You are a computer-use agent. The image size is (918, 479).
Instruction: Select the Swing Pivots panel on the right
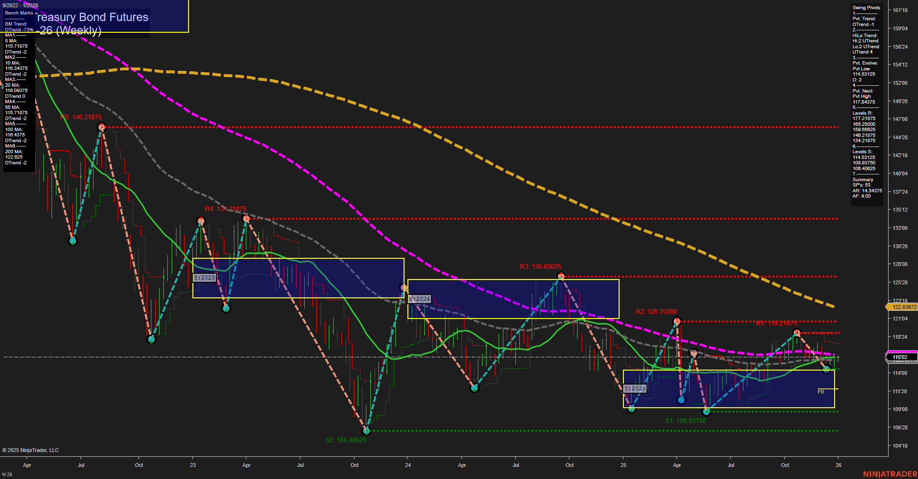coord(866,7)
